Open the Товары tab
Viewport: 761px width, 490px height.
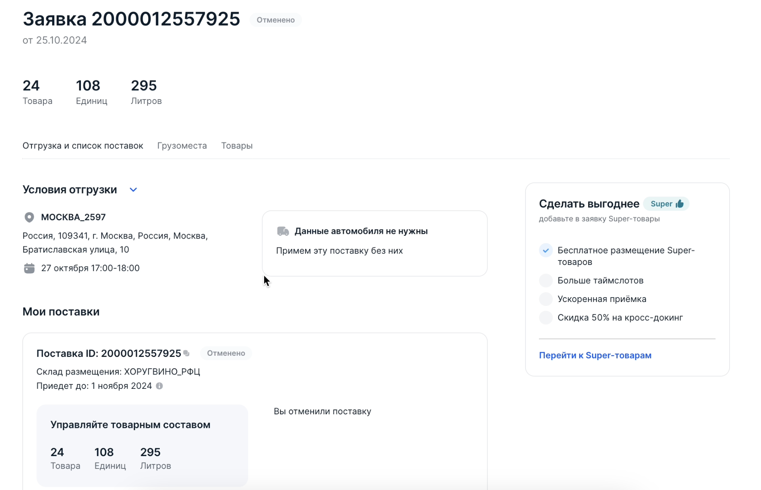[x=237, y=145]
